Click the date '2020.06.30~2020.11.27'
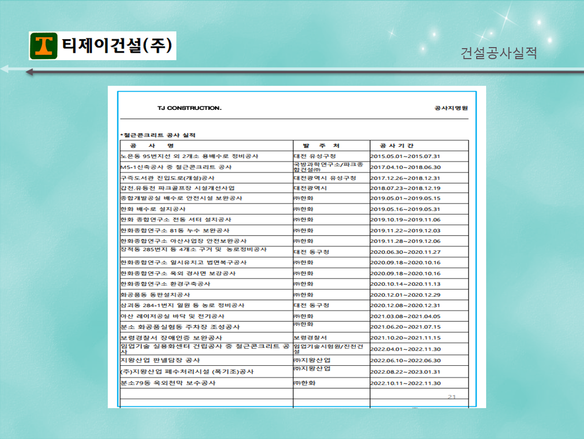Viewport: 584px width, 439px height. [405, 252]
